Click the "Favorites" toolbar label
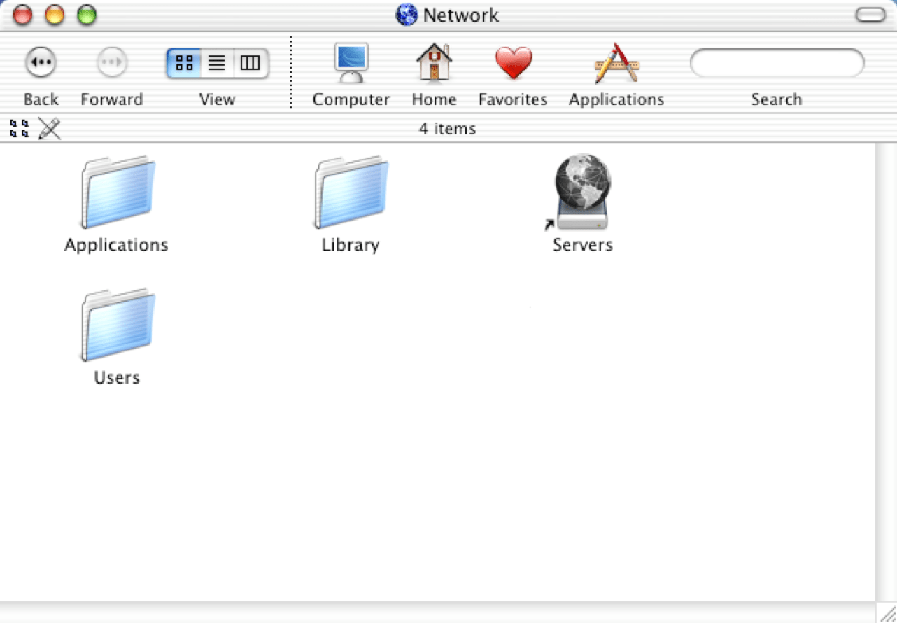 tap(513, 99)
